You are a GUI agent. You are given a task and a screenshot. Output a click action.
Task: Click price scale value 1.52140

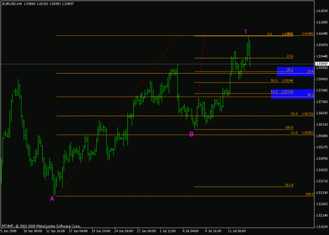[322, 216]
